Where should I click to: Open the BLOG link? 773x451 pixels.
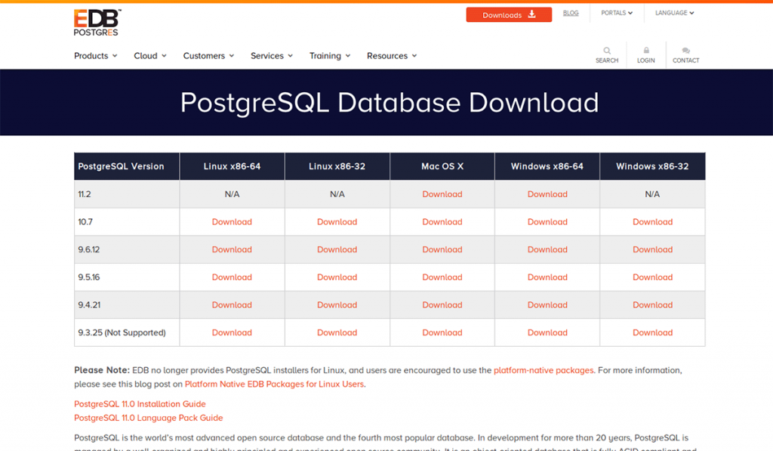tap(571, 12)
